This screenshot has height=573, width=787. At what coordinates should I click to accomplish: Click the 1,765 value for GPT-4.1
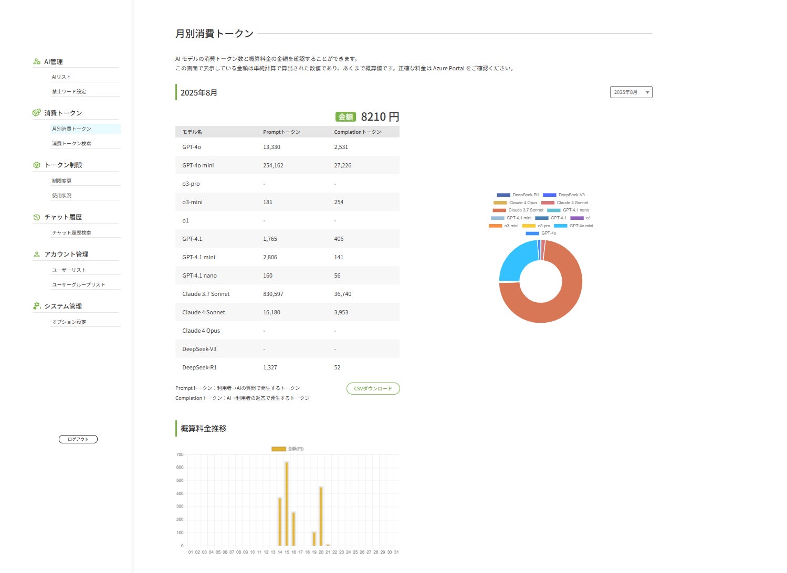click(270, 239)
